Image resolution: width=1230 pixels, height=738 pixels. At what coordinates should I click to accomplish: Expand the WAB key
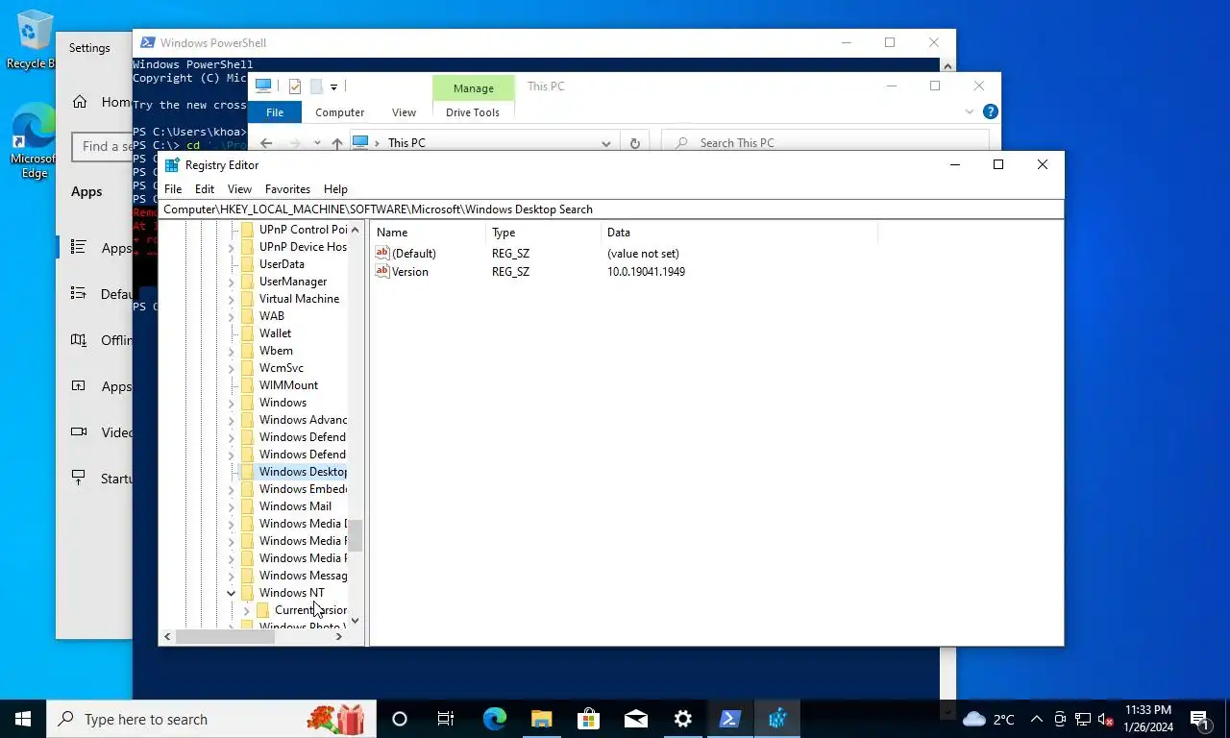(x=231, y=316)
